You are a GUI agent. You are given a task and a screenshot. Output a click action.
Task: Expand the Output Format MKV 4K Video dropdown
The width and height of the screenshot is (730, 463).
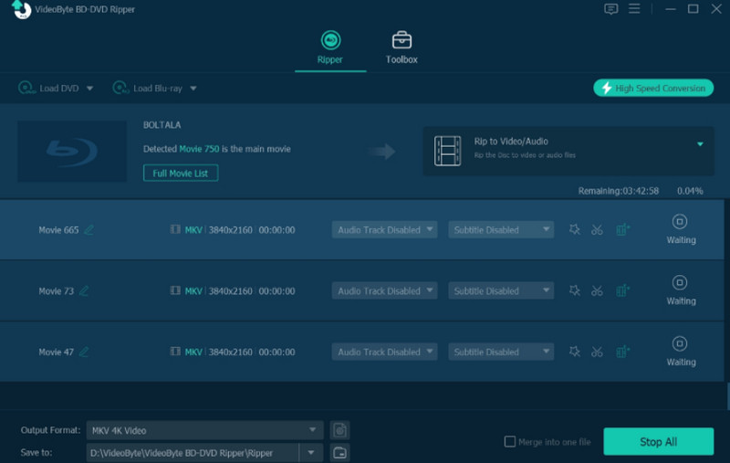click(x=204, y=430)
